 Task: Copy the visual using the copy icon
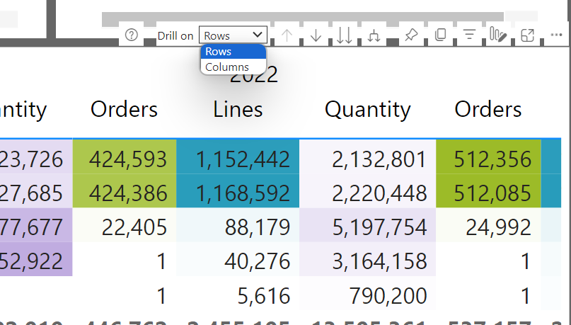pos(440,35)
